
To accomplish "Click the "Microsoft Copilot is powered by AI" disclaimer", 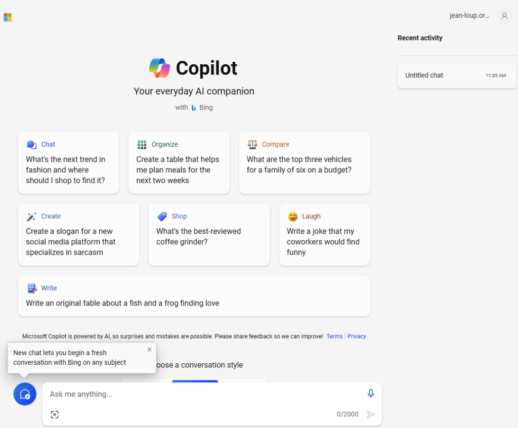I will (x=173, y=336).
